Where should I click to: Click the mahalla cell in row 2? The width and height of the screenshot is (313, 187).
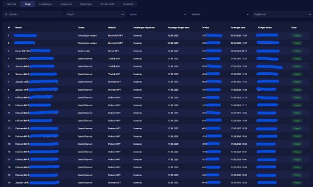click(x=116, y=43)
